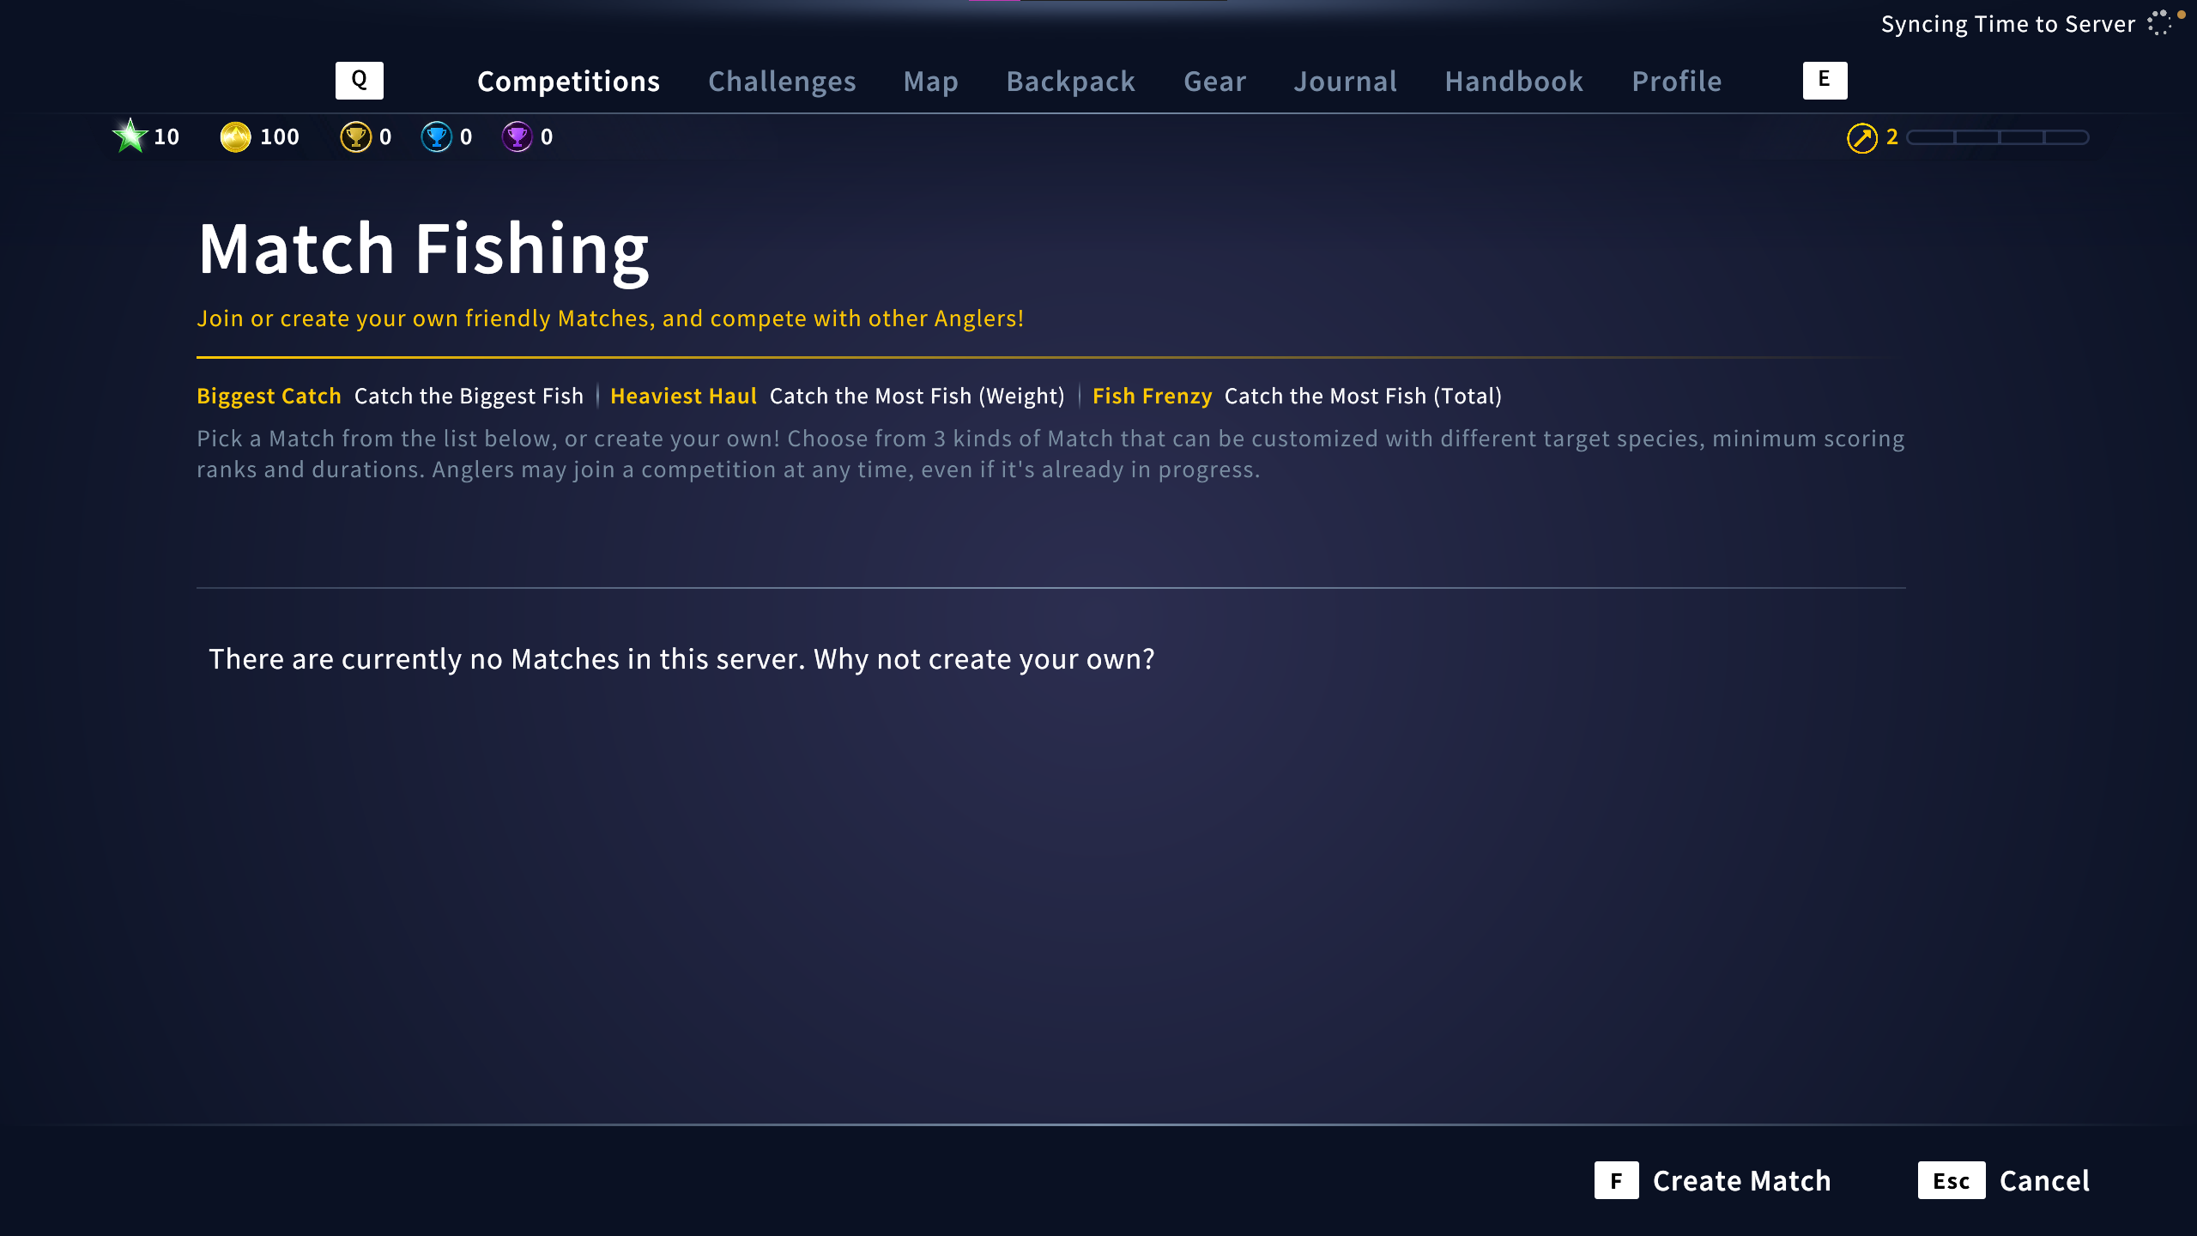
Task: Click the rod experience progress bar
Action: [x=1997, y=137]
